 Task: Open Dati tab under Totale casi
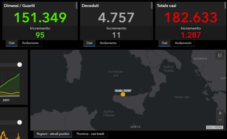point(164,43)
